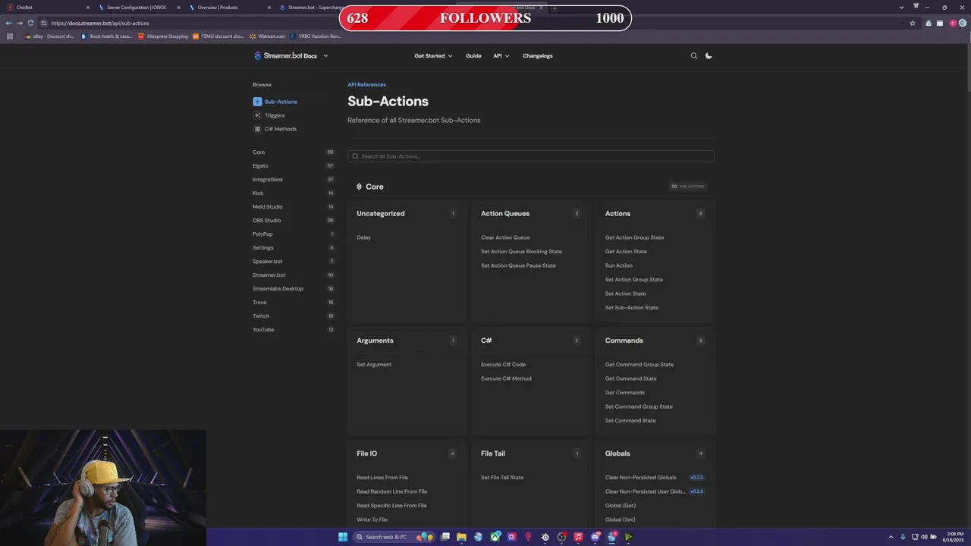This screenshot has height=546, width=971.
Task: Focus the Search all Sub-Actions field
Action: pyautogui.click(x=531, y=156)
